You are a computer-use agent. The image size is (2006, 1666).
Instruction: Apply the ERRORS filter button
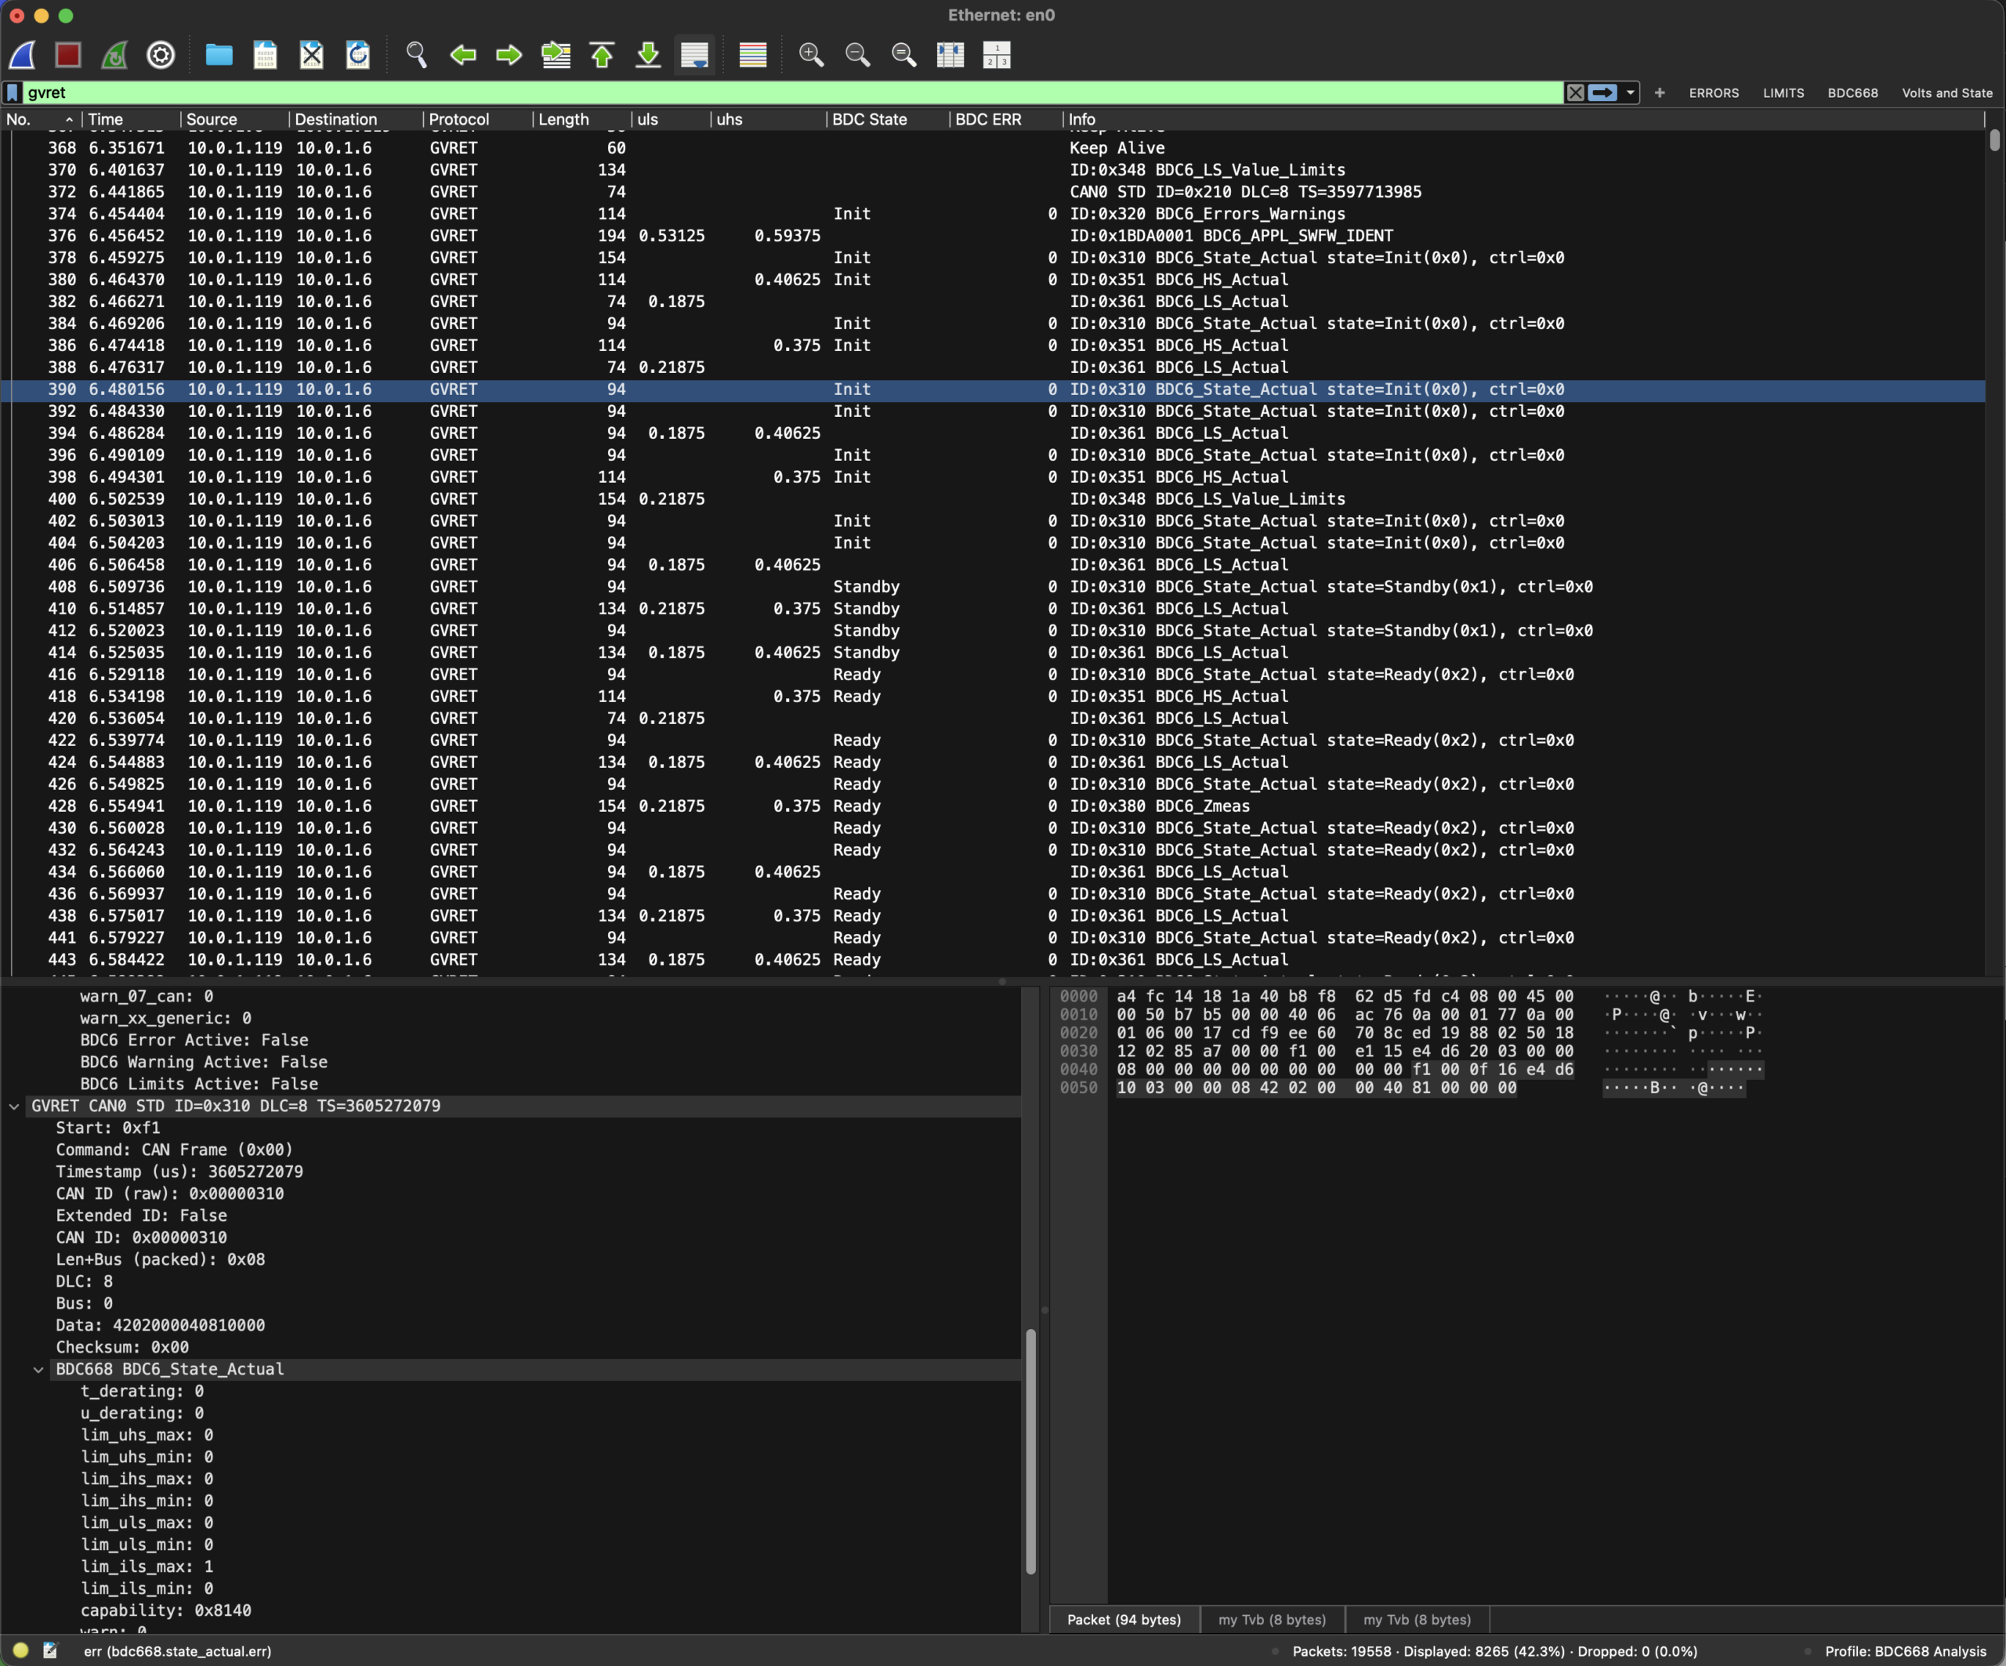[x=1714, y=92]
